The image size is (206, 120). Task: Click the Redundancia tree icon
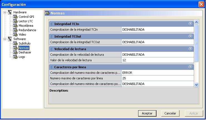pos(15,30)
